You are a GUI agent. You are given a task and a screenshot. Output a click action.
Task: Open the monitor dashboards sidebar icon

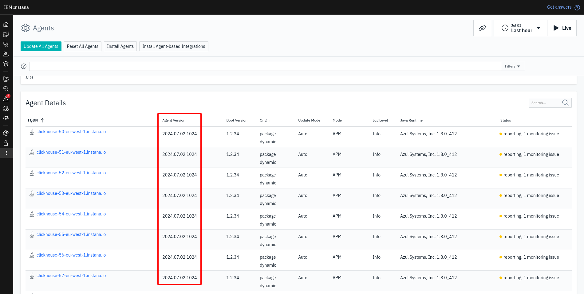coord(6,79)
